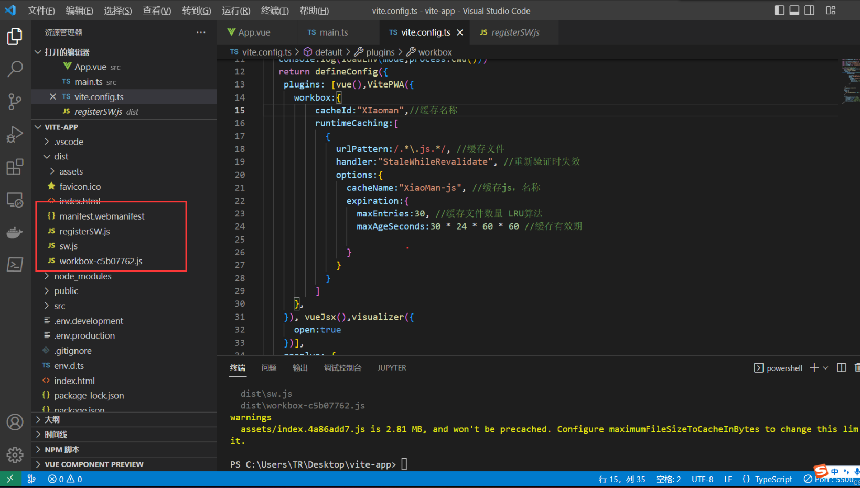860x488 pixels.
Task: Open the Docker view icon
Action: (15, 232)
